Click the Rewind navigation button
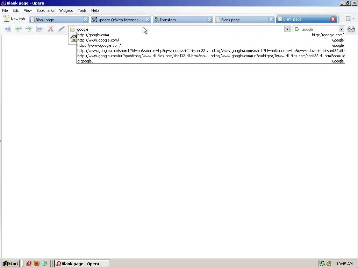358x268 pixels. pyautogui.click(x=8, y=29)
